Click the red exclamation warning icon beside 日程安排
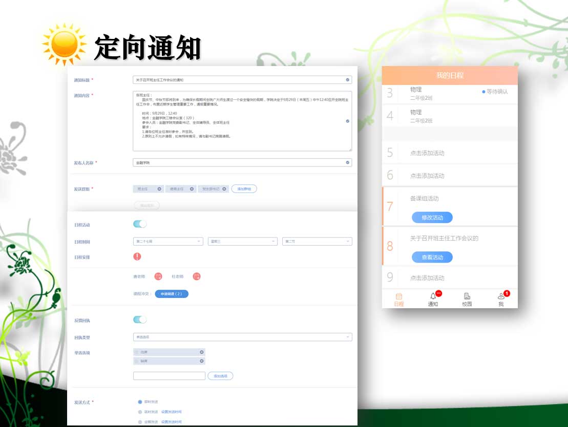The width and height of the screenshot is (568, 427). (137, 257)
